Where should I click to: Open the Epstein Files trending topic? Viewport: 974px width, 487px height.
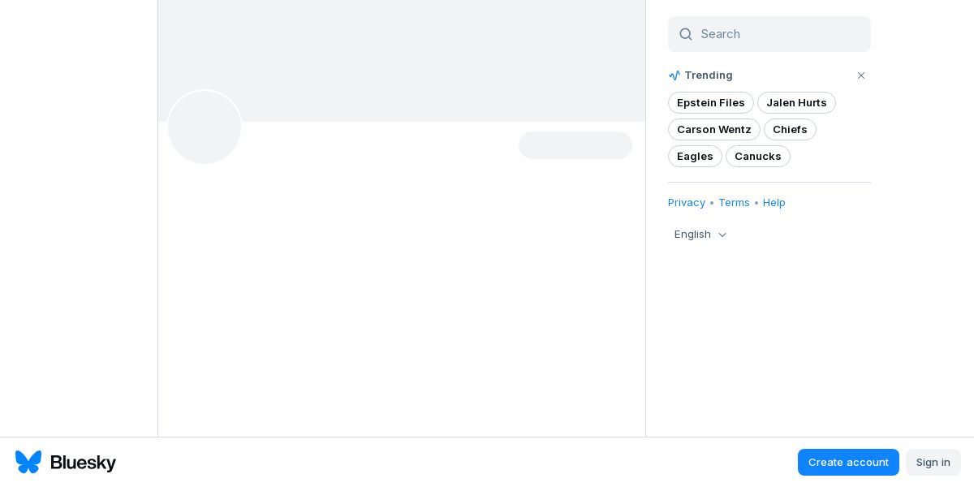710,103
